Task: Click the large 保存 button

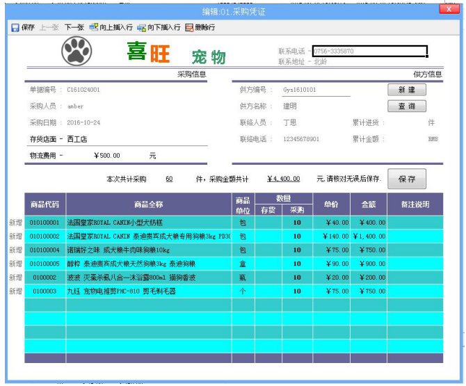Action: [x=407, y=179]
